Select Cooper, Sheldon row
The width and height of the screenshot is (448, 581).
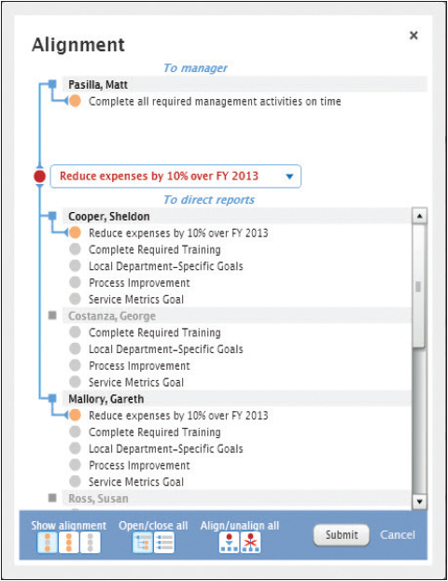237,217
